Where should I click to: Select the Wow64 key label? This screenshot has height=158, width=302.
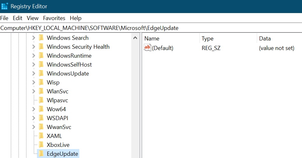pos(56,109)
